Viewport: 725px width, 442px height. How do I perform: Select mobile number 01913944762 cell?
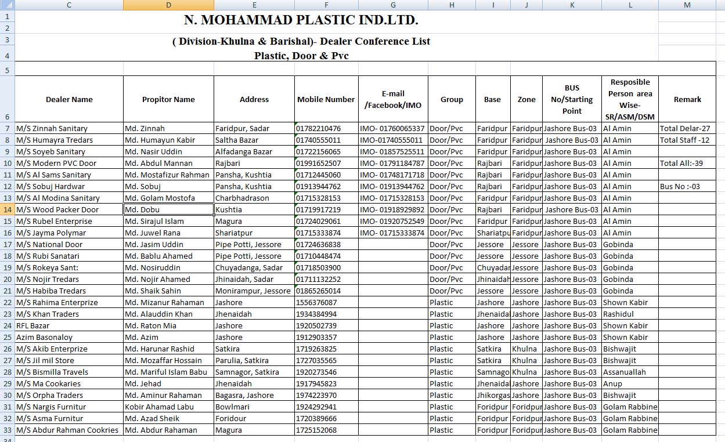[x=326, y=186]
